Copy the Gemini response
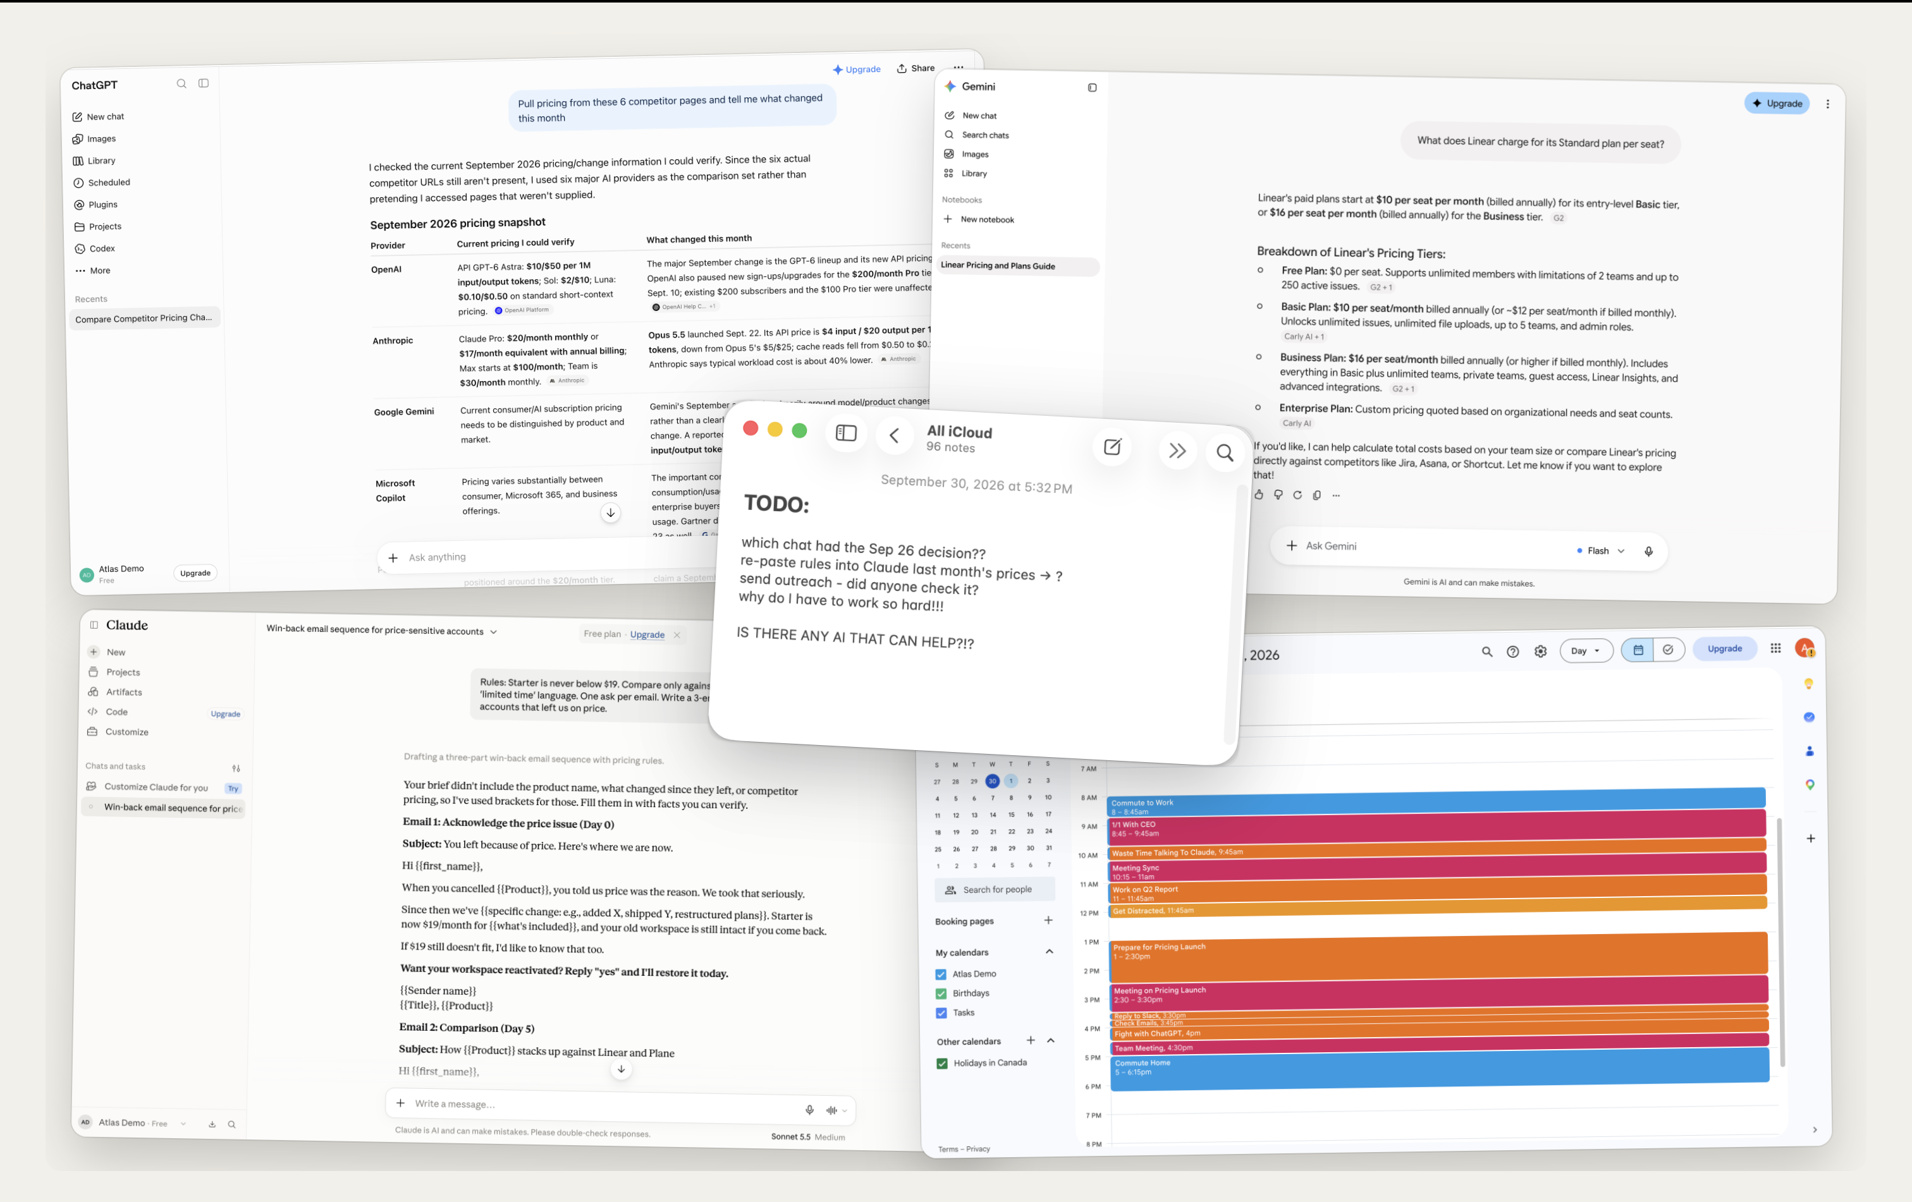Image resolution: width=1912 pixels, height=1202 pixels. pos(1316,495)
